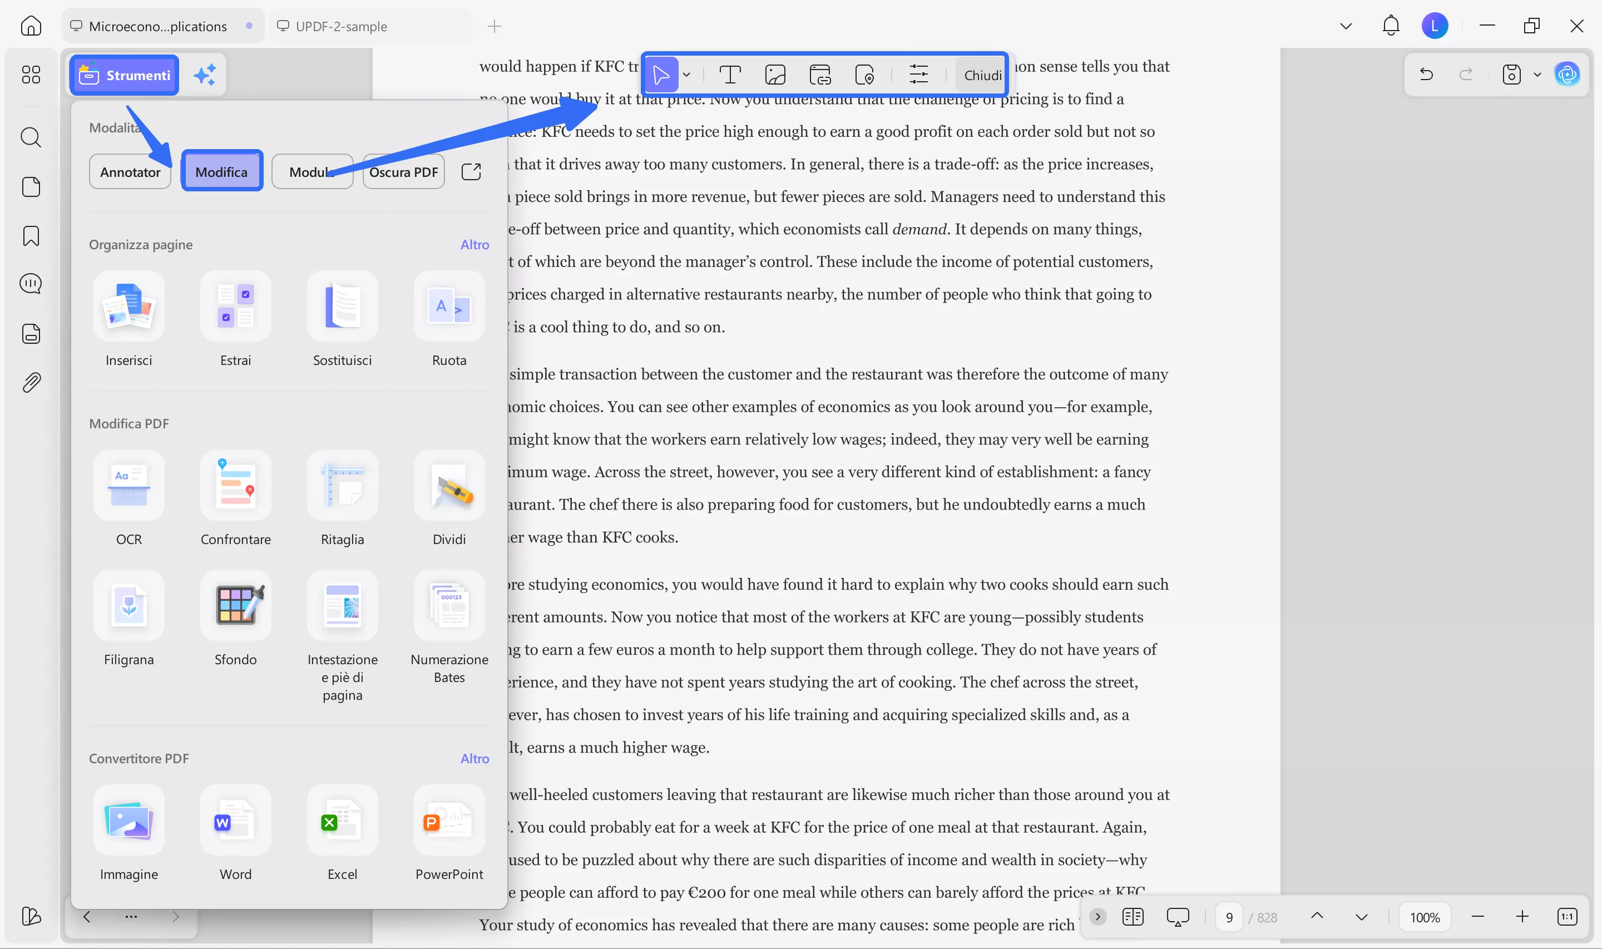Image resolution: width=1602 pixels, height=949 pixels.
Task: Go to next page arrow
Action: tap(1361, 916)
